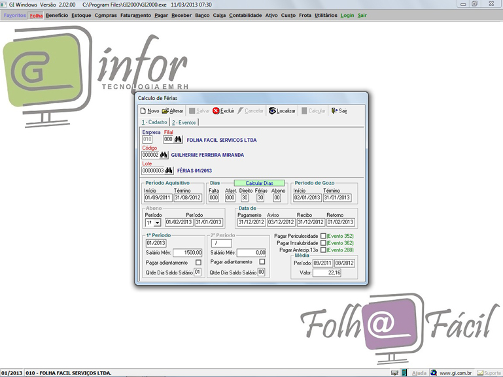Click the www.gi.com.br status bar icon
Screen dimensions: 503x377
(x=434, y=373)
